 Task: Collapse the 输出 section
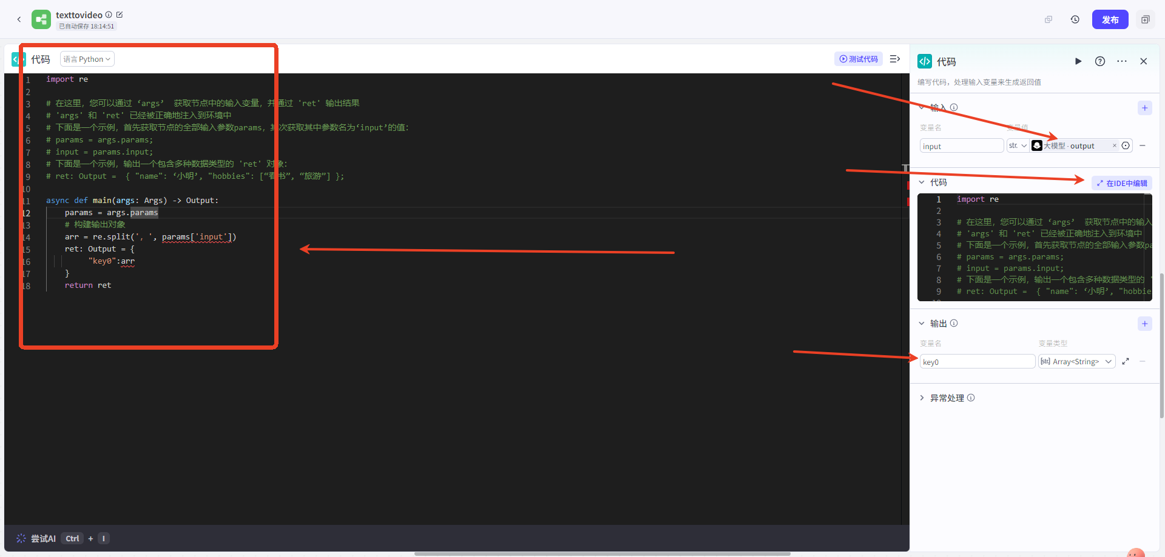point(922,324)
